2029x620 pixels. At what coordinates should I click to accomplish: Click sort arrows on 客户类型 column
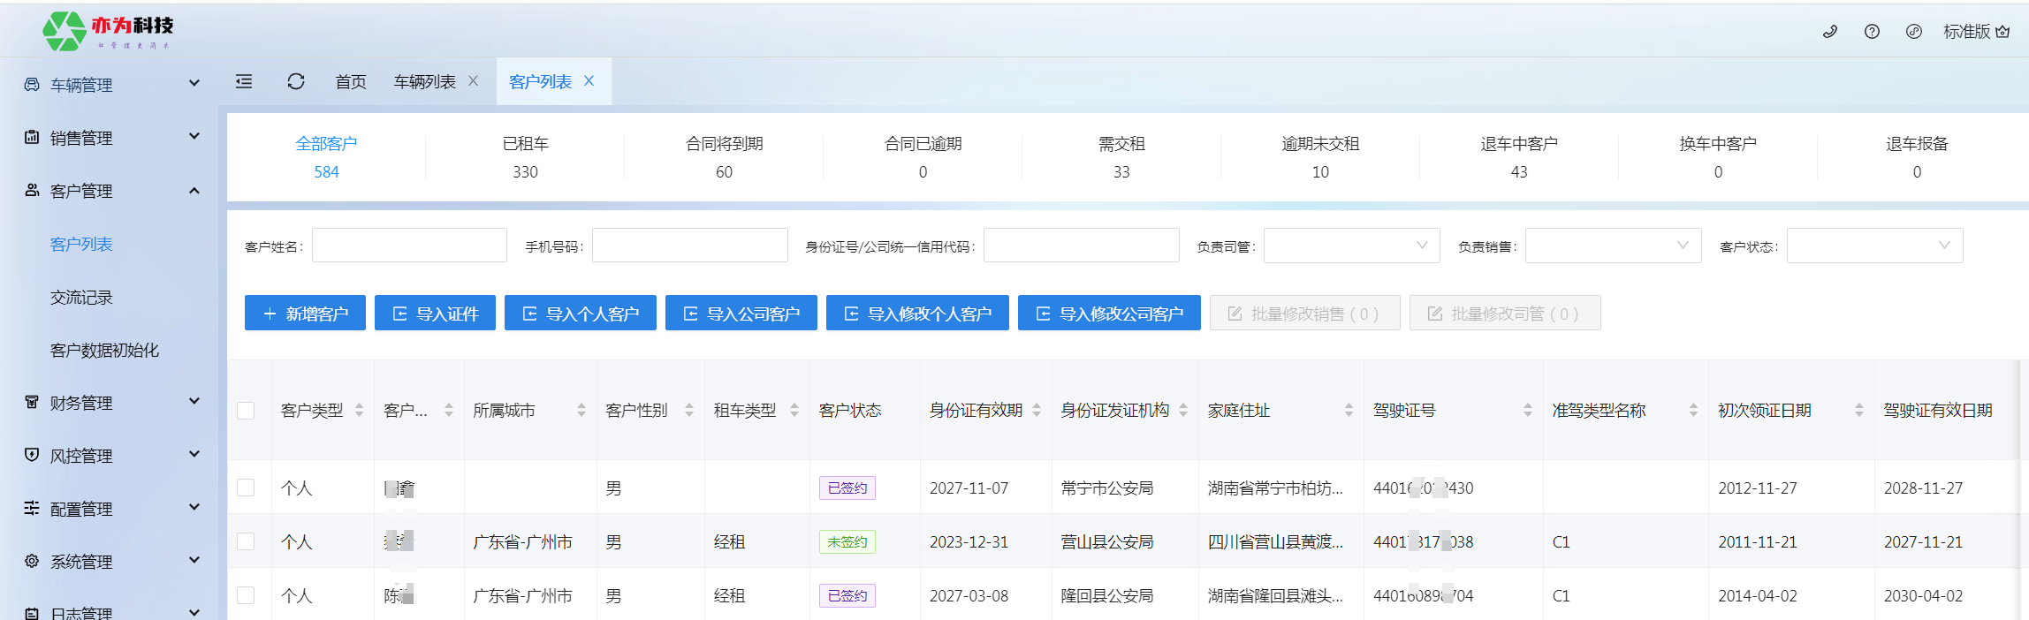coord(359,410)
